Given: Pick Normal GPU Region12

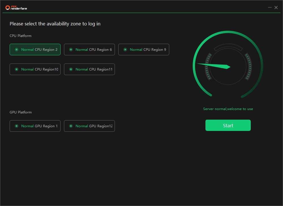Looking at the screenshot, I should 89,126.
